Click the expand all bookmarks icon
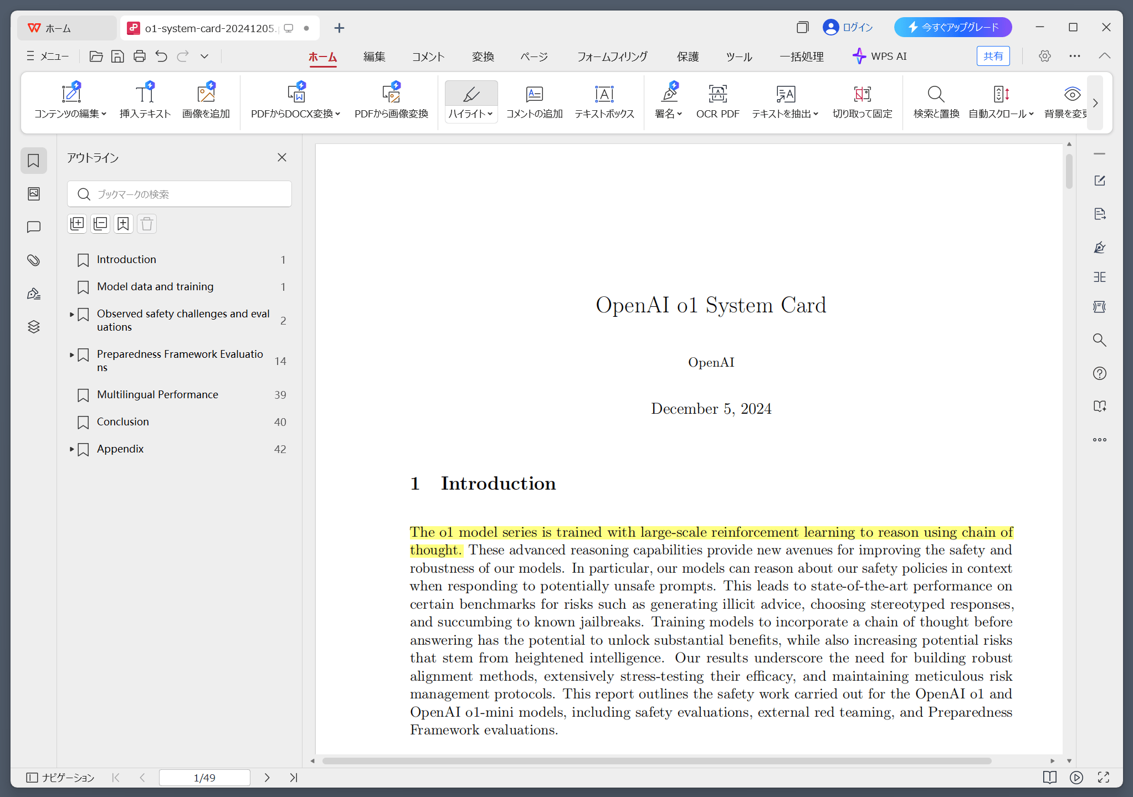The height and width of the screenshot is (797, 1133). point(77,224)
